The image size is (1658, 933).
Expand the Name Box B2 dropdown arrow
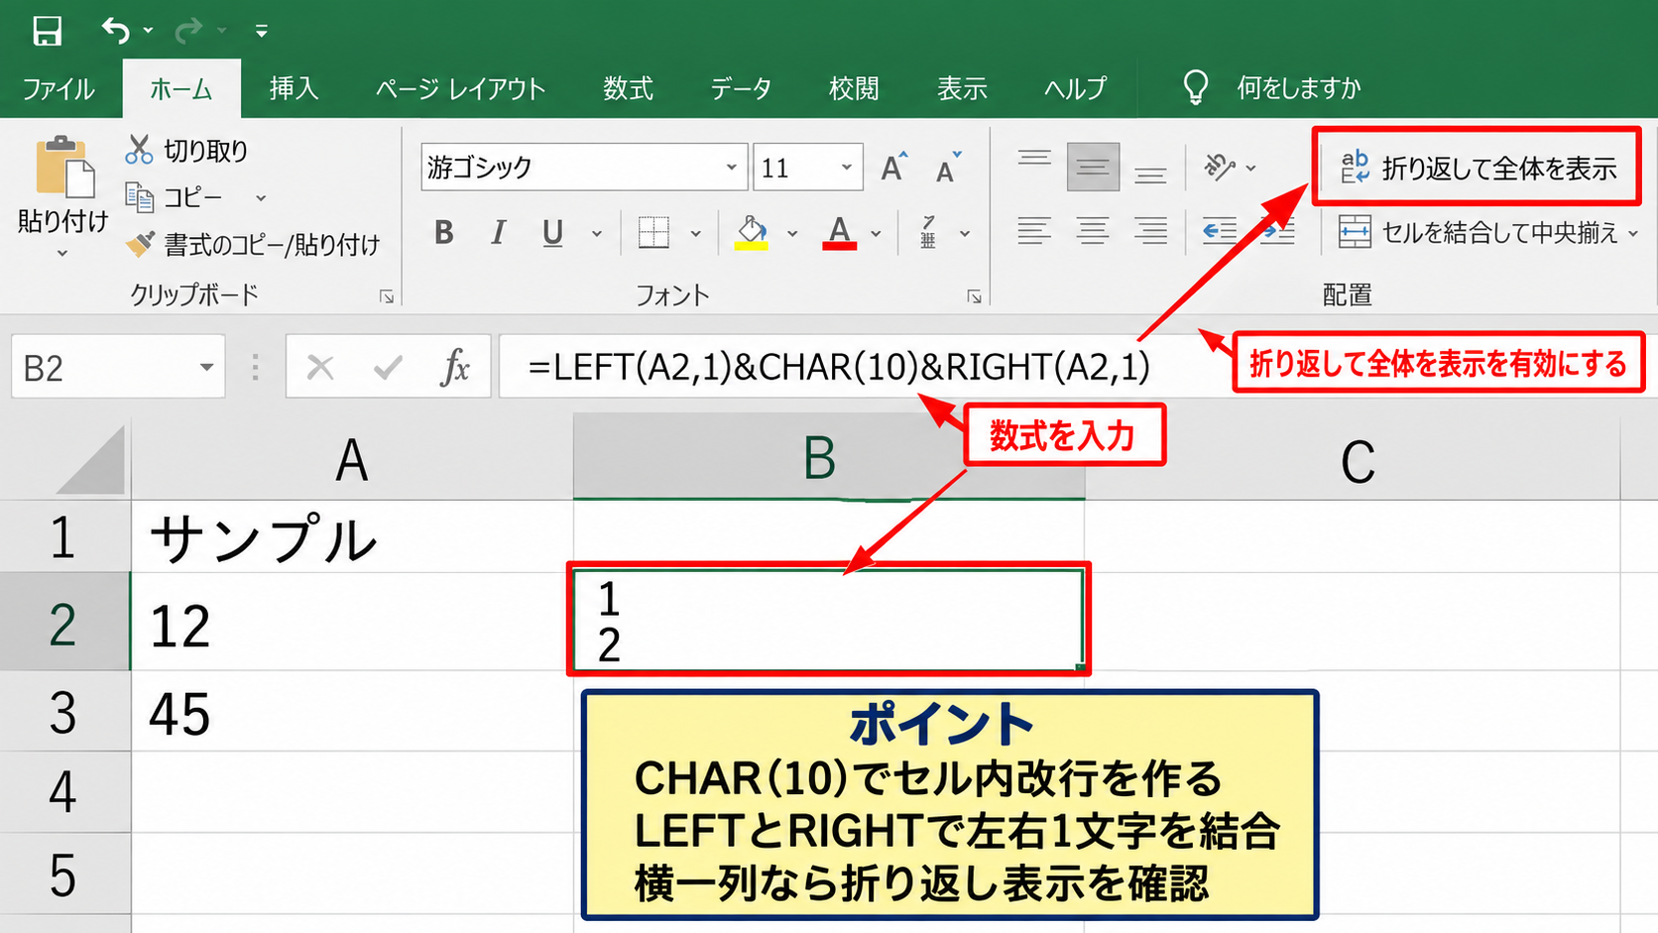point(206,368)
